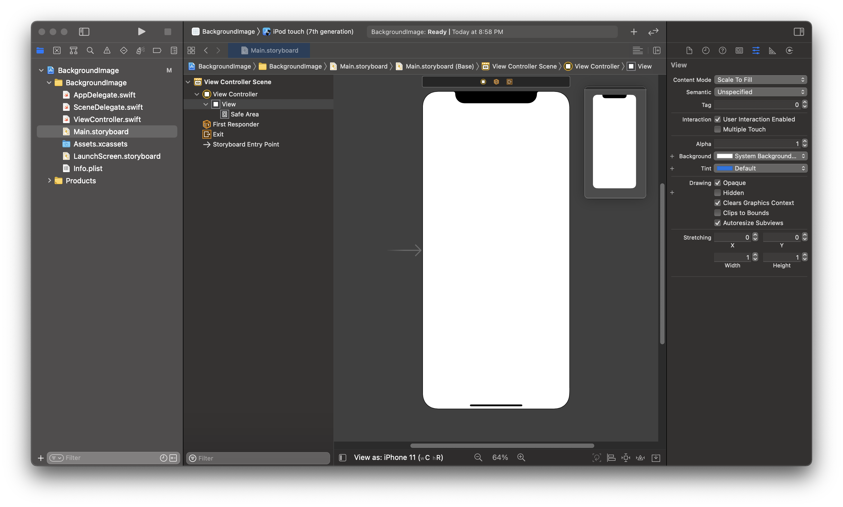Open the Semantic dropdown menu

coord(760,92)
